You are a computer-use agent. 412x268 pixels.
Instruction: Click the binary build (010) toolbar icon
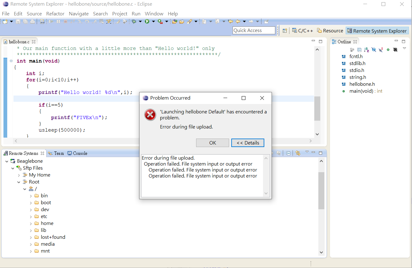[x=42, y=21]
